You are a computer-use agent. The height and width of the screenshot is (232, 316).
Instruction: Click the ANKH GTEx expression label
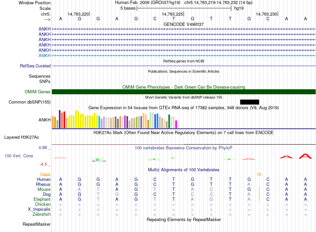coord(45,120)
